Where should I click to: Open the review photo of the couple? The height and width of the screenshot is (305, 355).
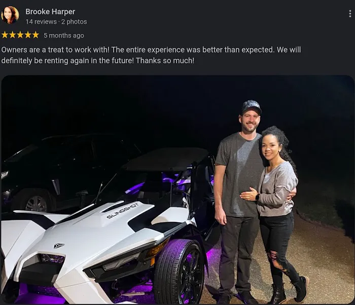177,189
